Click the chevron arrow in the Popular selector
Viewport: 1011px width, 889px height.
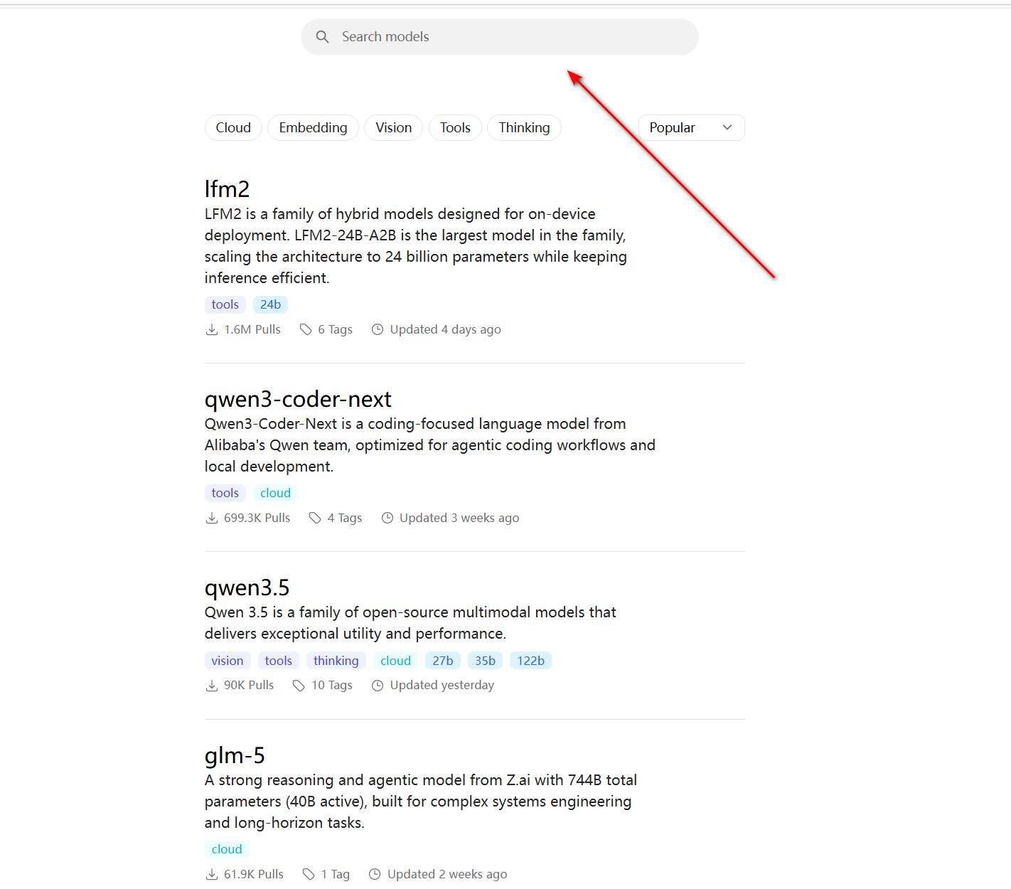pos(727,128)
